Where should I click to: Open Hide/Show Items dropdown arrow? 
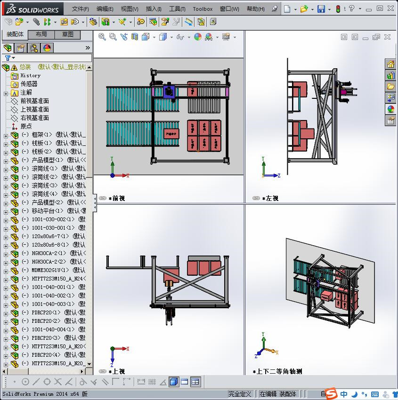point(189,38)
